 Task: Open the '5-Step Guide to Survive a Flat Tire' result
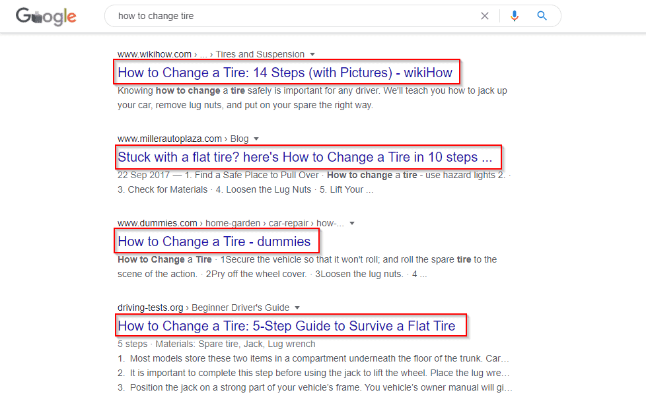(286, 326)
